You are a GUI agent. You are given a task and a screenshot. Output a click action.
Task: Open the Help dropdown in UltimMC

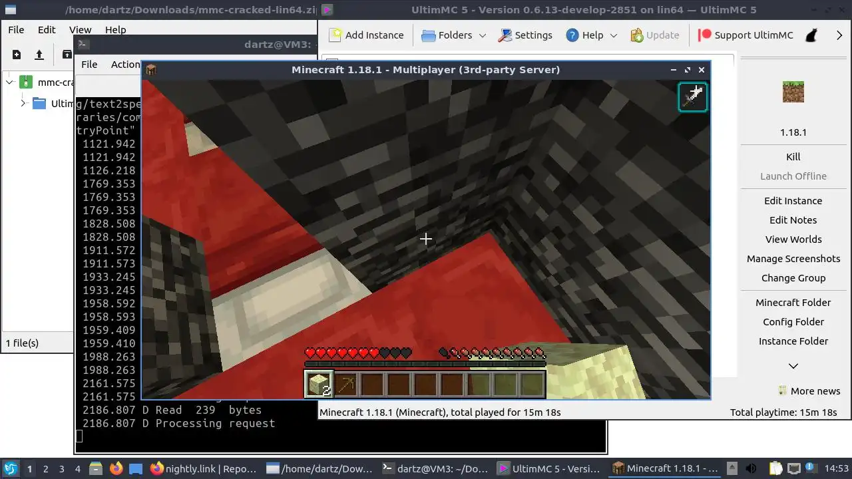[591, 35]
